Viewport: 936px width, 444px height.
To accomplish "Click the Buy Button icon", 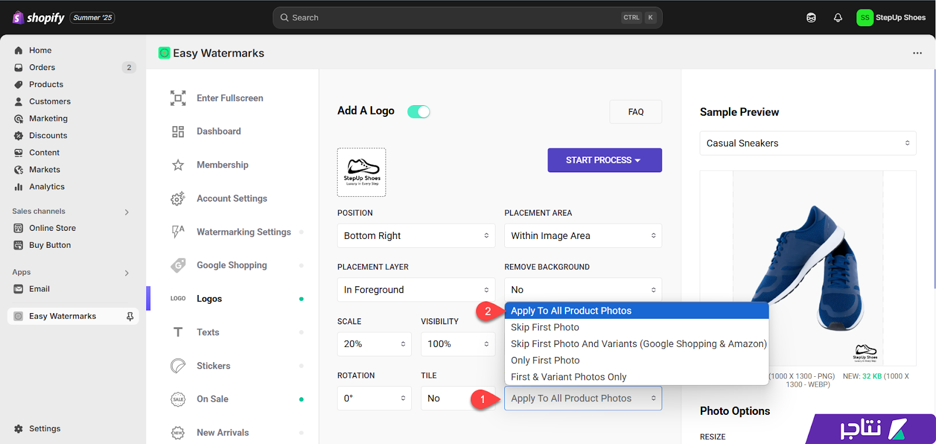I will [19, 245].
